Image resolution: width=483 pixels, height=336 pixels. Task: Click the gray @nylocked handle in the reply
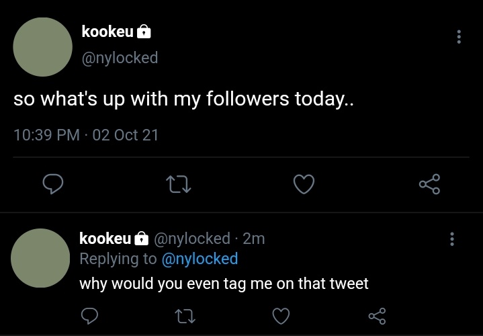coord(191,239)
